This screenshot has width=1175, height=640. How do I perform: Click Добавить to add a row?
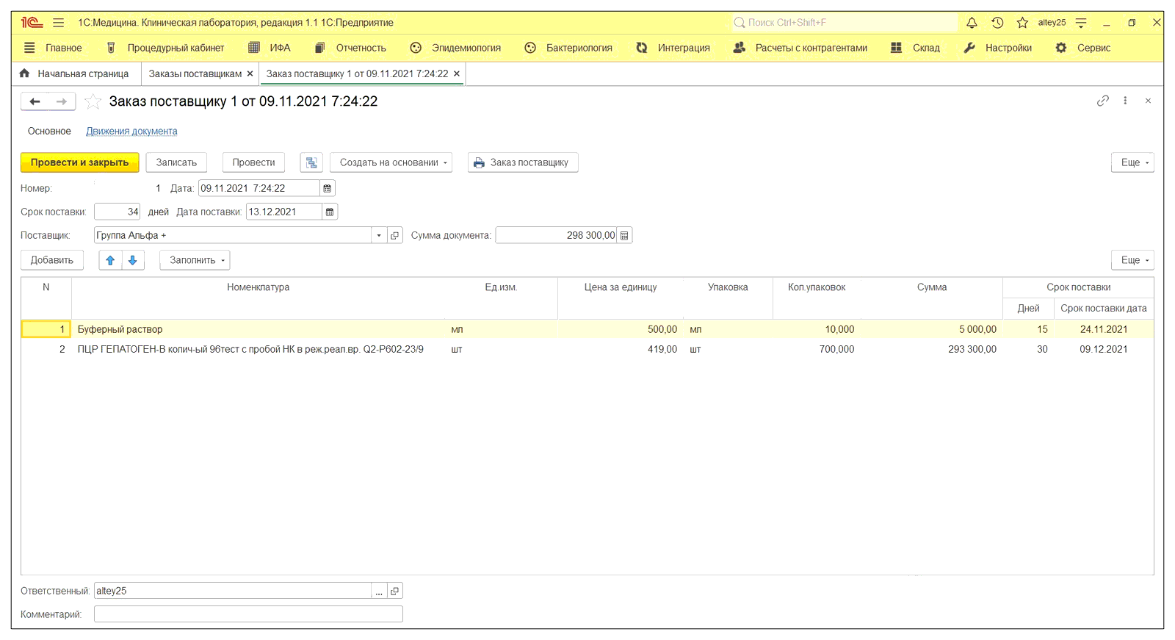pos(52,260)
